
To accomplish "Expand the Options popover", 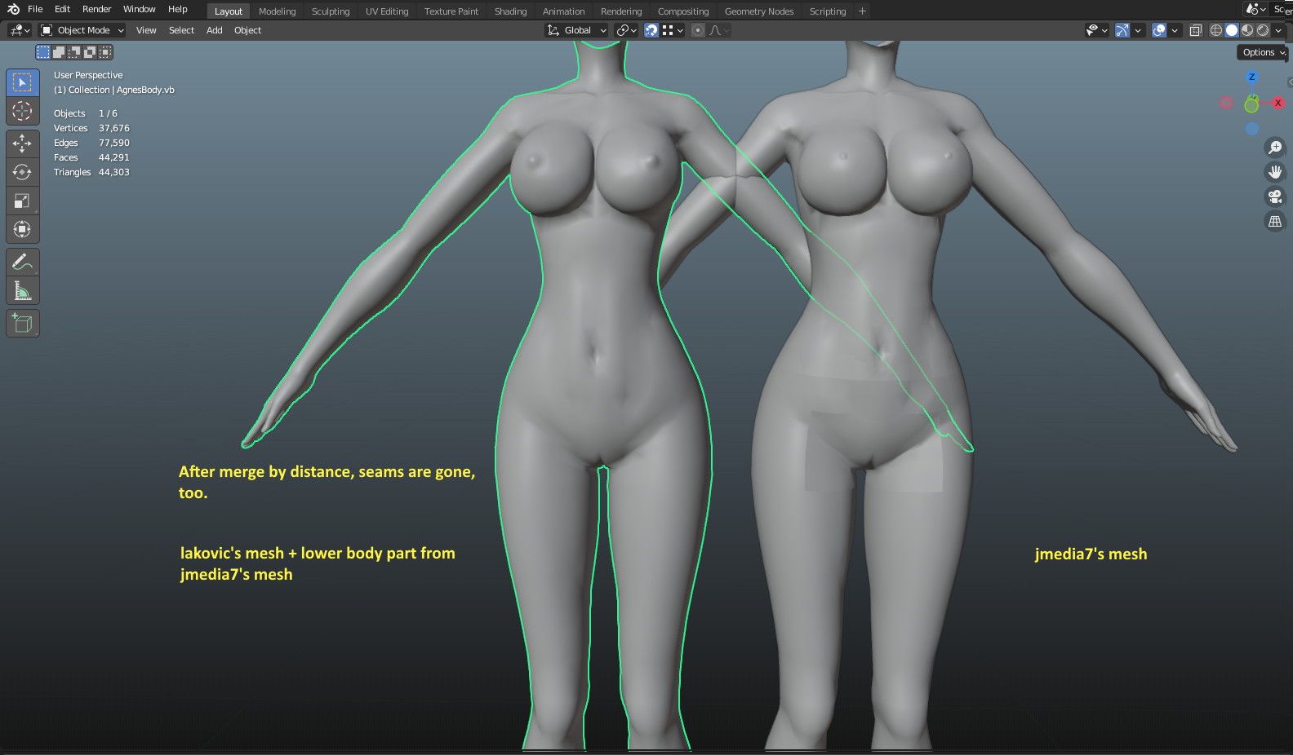I will [x=1263, y=52].
